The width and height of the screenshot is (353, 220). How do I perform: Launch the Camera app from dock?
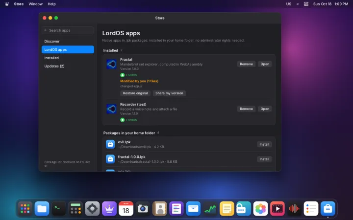pos(143,209)
